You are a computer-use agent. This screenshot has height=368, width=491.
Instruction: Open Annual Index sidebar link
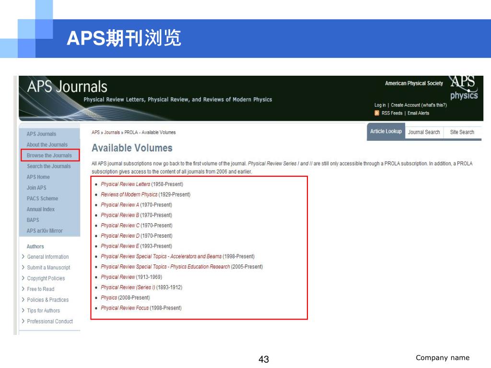(40, 209)
